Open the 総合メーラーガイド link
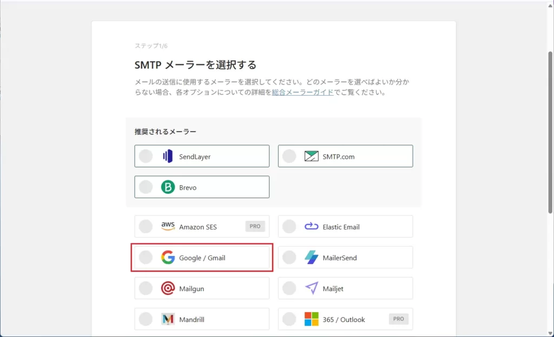Image resolution: width=554 pixels, height=337 pixels. click(x=302, y=92)
